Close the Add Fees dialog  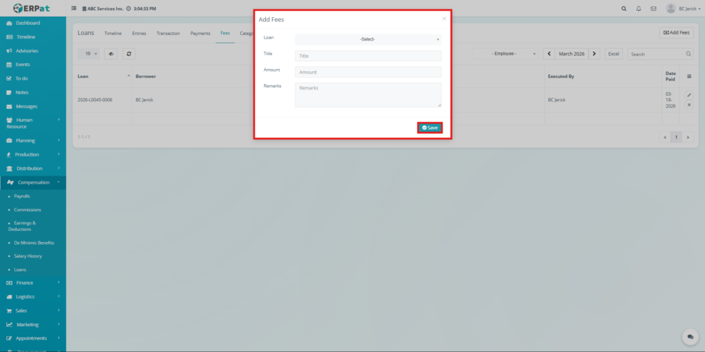[x=444, y=19]
